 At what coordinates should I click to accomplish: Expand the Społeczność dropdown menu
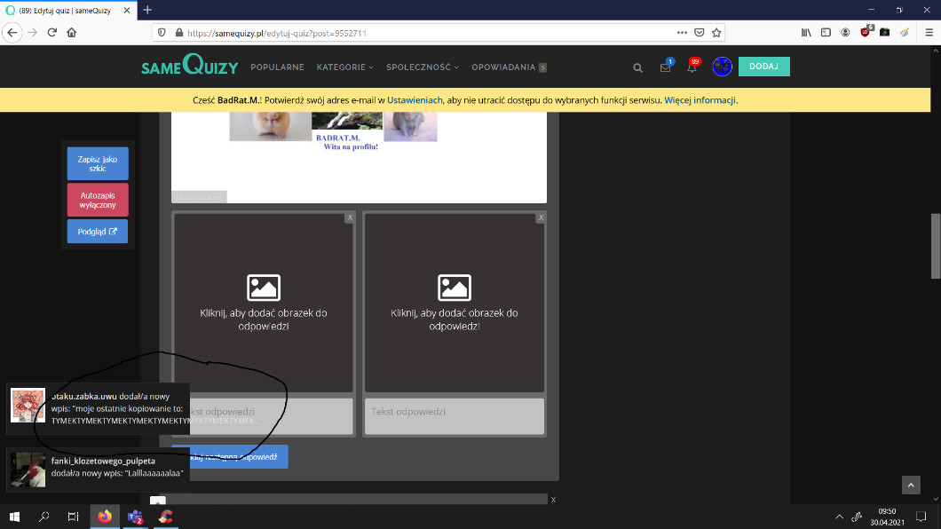tap(423, 67)
